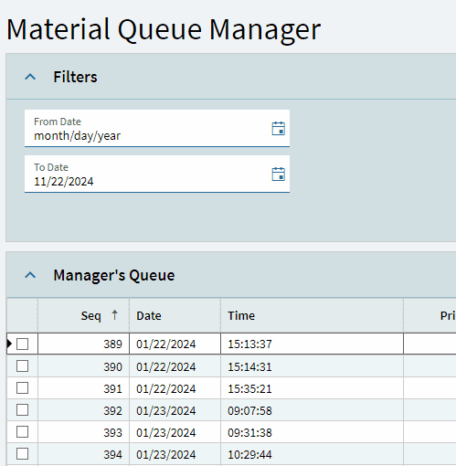
Task: Click the Seq column header
Action: pos(83,315)
